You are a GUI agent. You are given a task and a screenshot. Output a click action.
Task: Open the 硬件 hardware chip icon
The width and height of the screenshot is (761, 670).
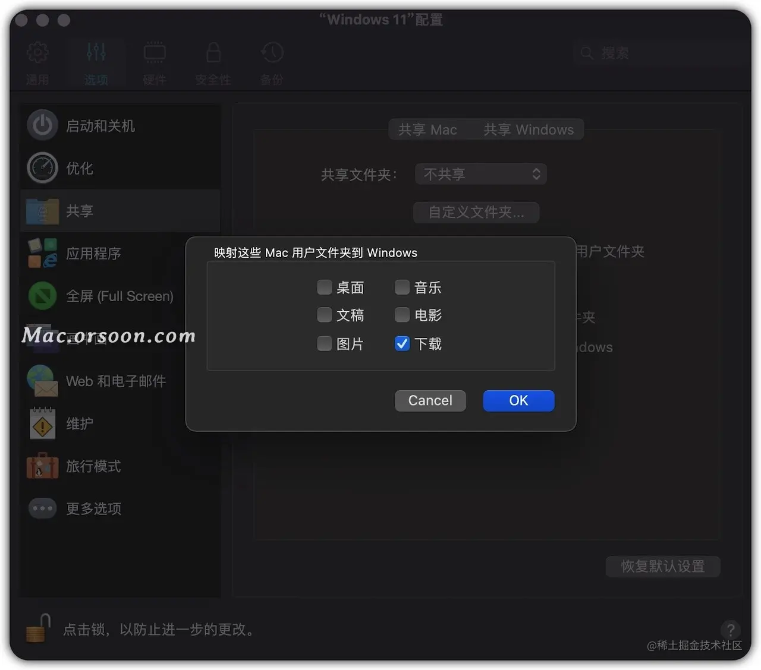155,52
